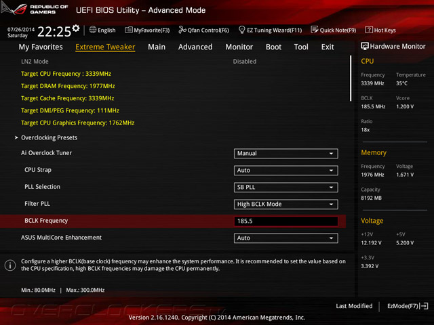Screen dimensions: 434x325
Task: Switch to the Main tab
Action: click(157, 47)
